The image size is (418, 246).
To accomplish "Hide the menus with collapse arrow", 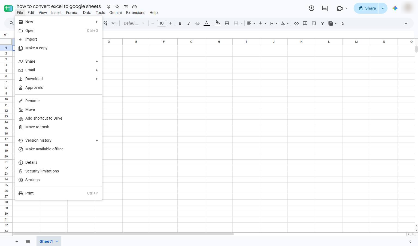I will [x=406, y=23].
